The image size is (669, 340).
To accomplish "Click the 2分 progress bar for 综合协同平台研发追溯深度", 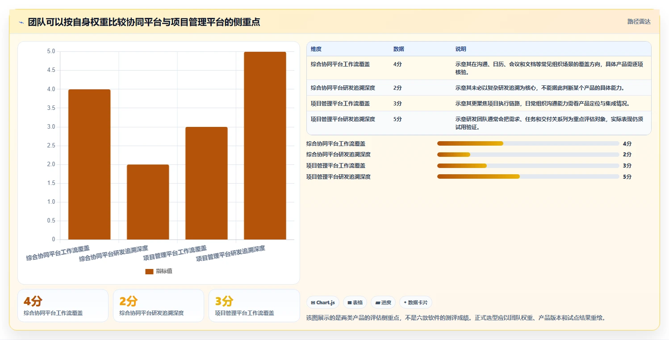I will click(x=528, y=155).
